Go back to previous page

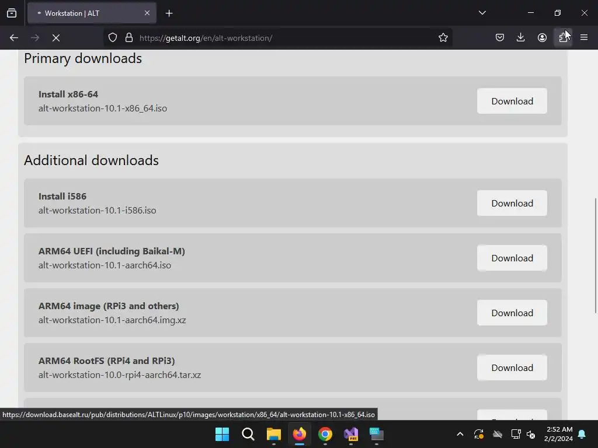(14, 38)
